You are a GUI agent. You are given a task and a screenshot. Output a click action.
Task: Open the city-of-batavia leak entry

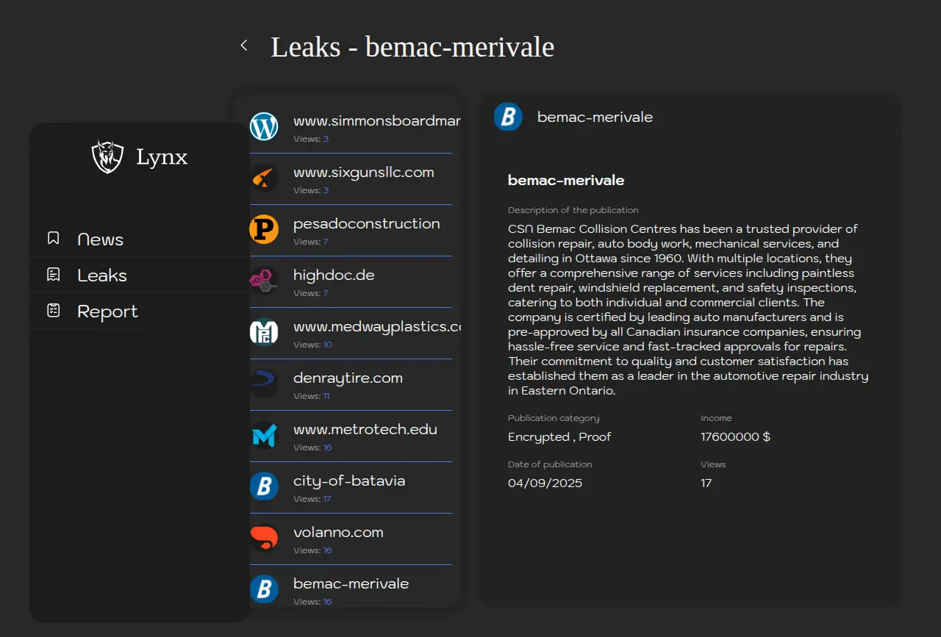pos(349,481)
